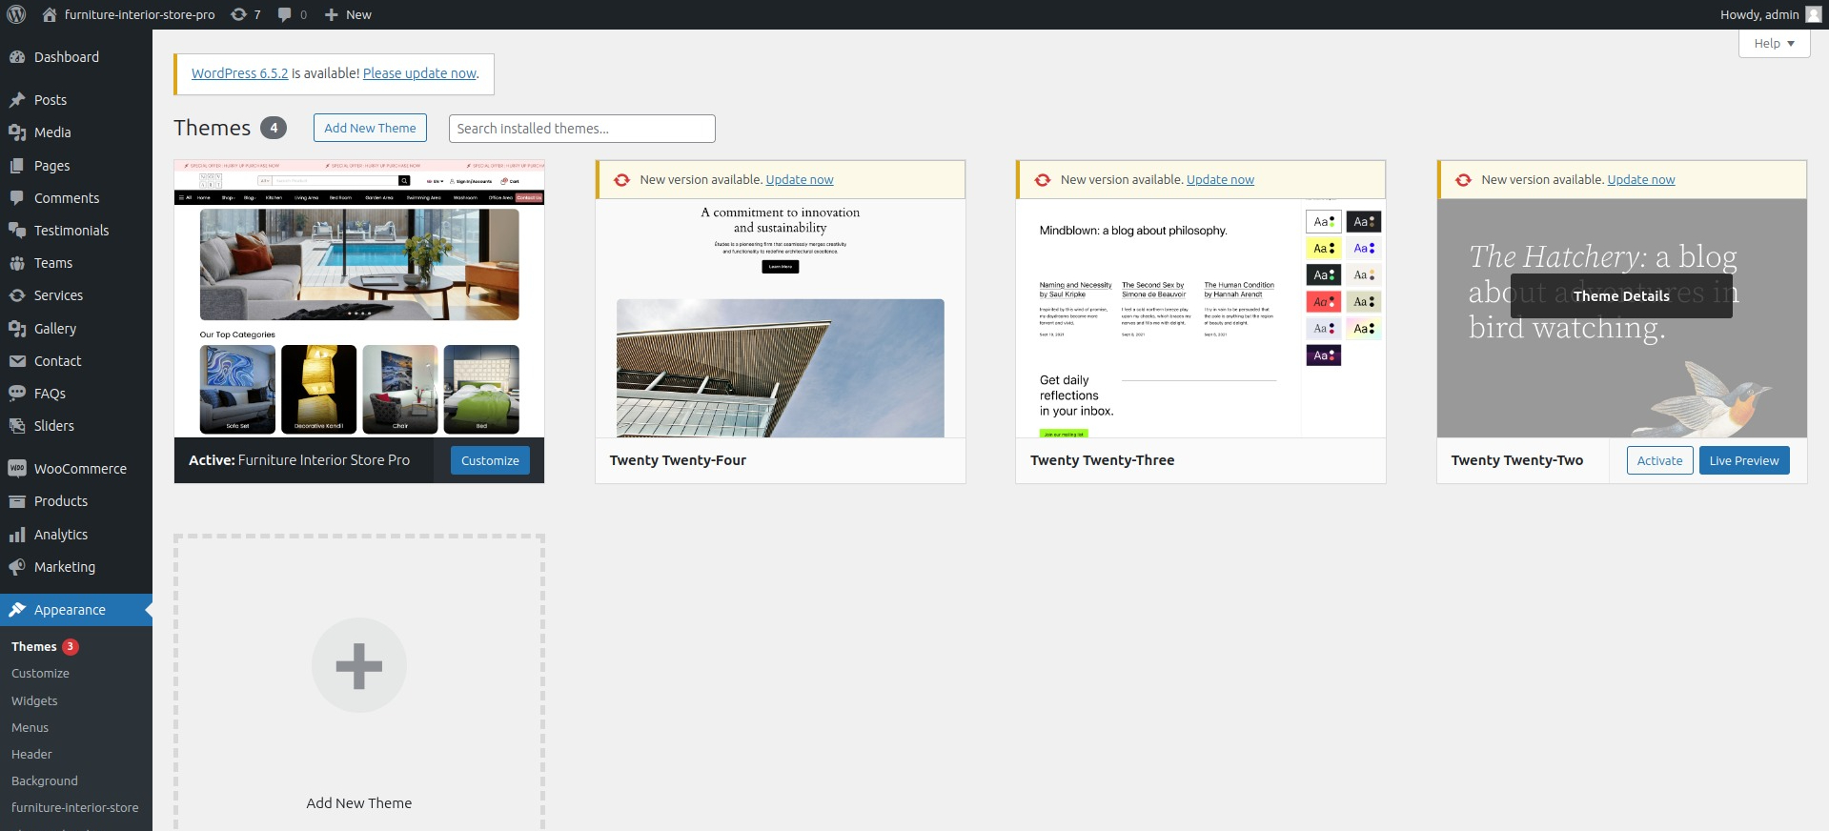Screen dimensions: 1829x831
Task: Click the Appearance paintbrush icon
Action: 17,610
